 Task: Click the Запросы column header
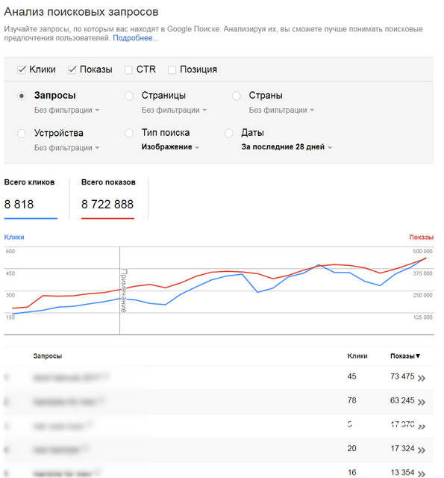(48, 356)
